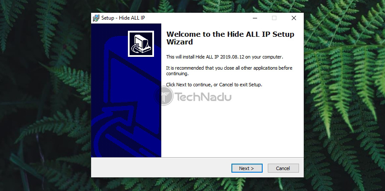Click the TechNadu watermark text
The width and height of the screenshot is (385, 191).
(203, 97)
